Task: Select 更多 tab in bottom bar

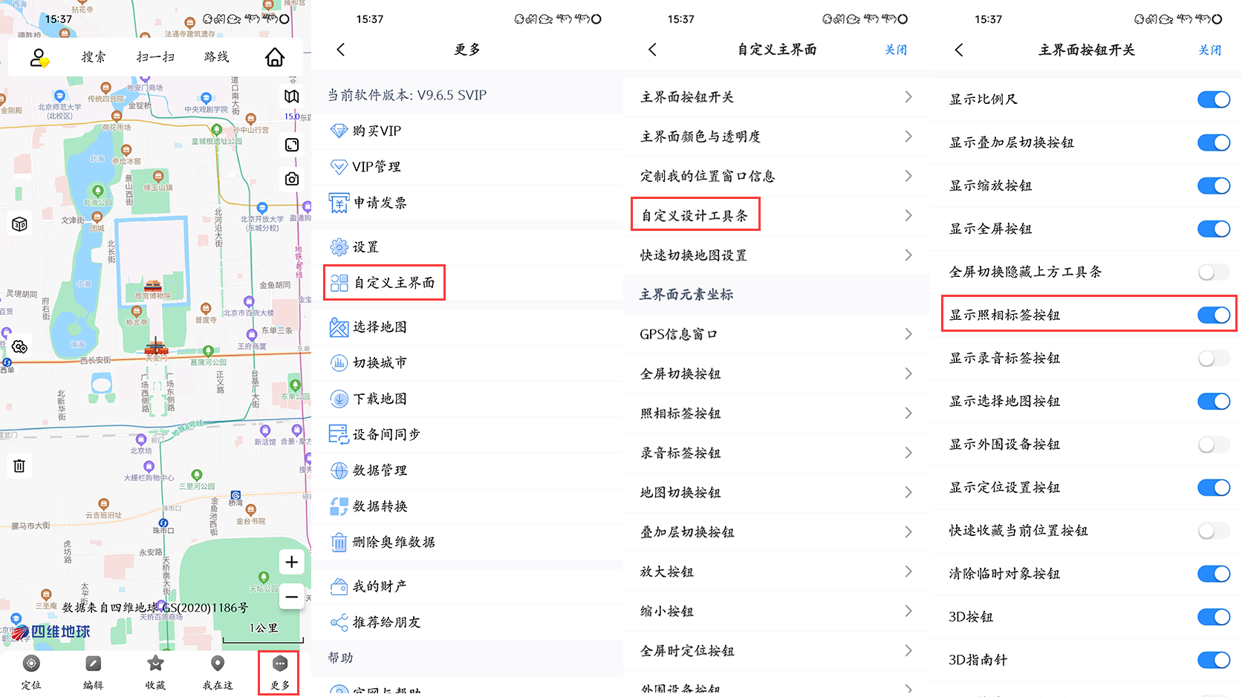Action: coord(279,673)
